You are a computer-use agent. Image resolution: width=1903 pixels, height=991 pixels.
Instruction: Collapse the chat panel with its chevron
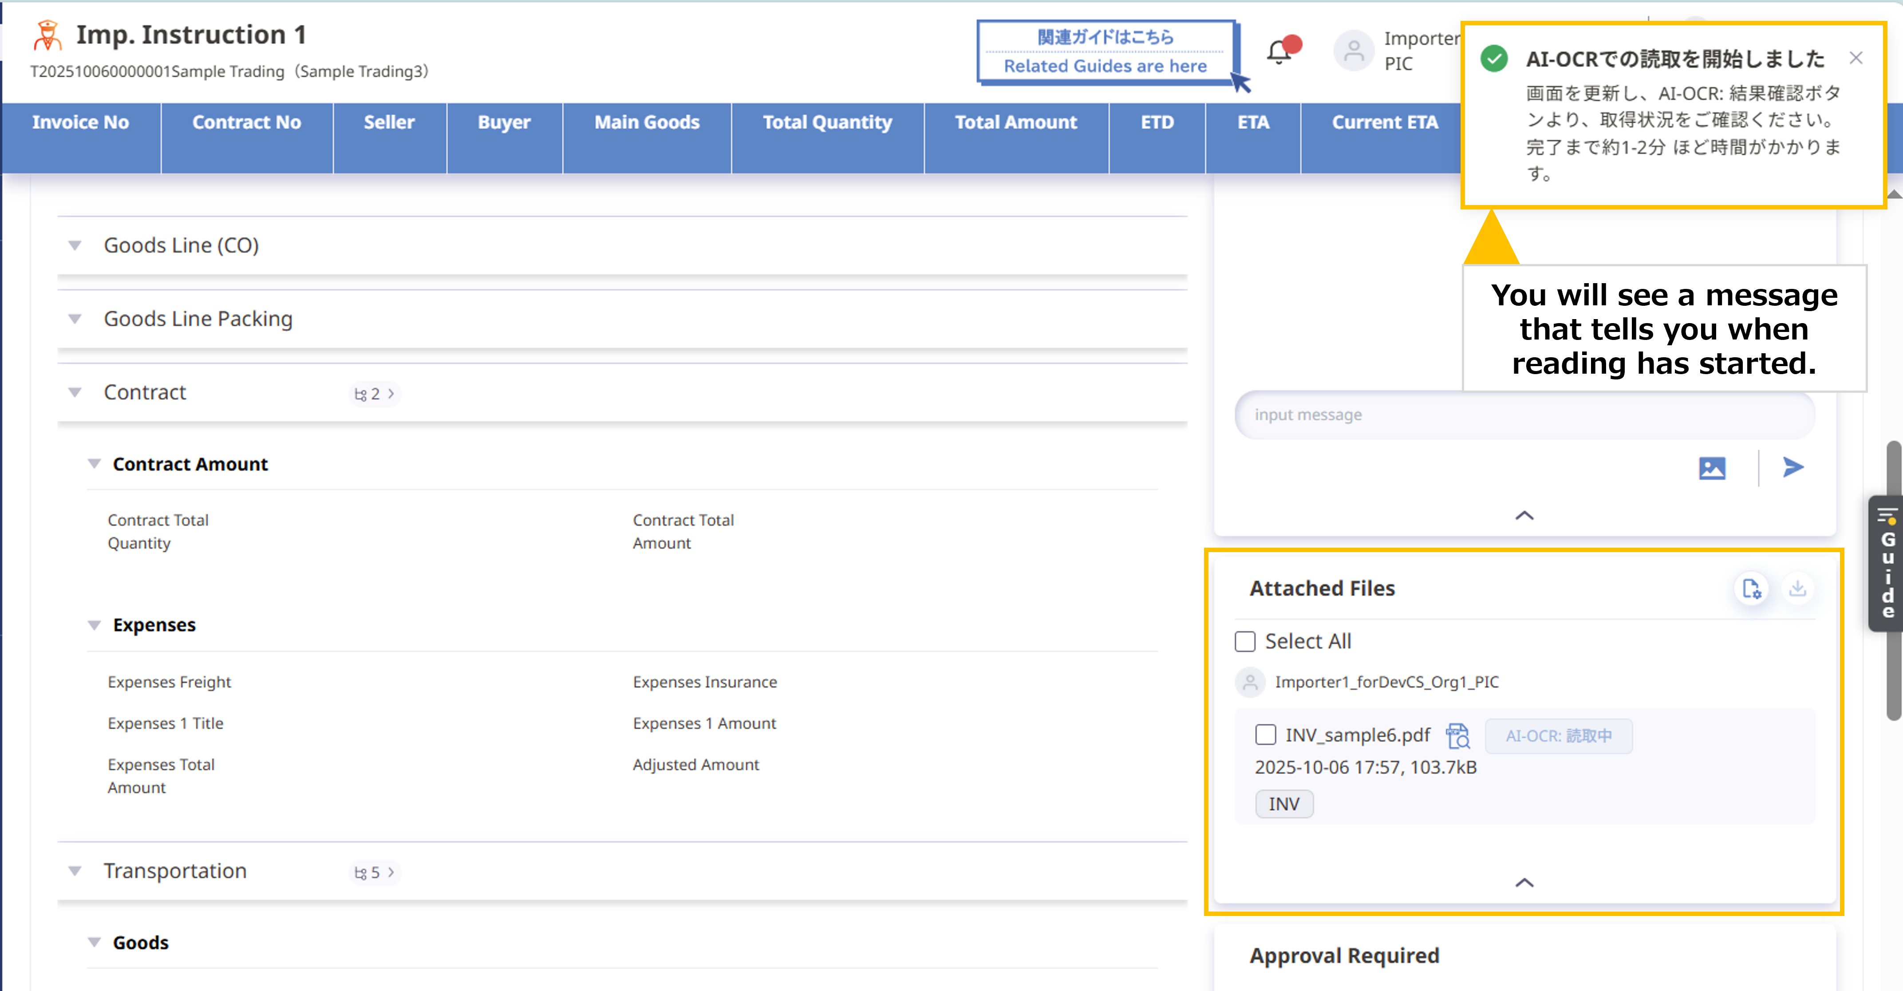click(1525, 515)
